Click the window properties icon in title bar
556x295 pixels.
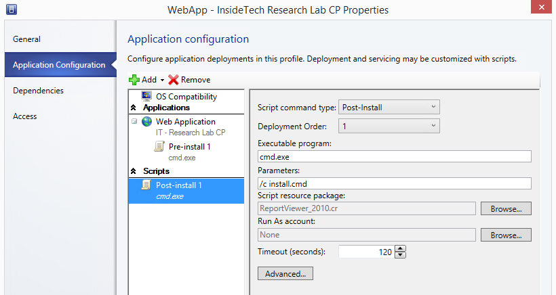pyautogui.click(x=12, y=9)
